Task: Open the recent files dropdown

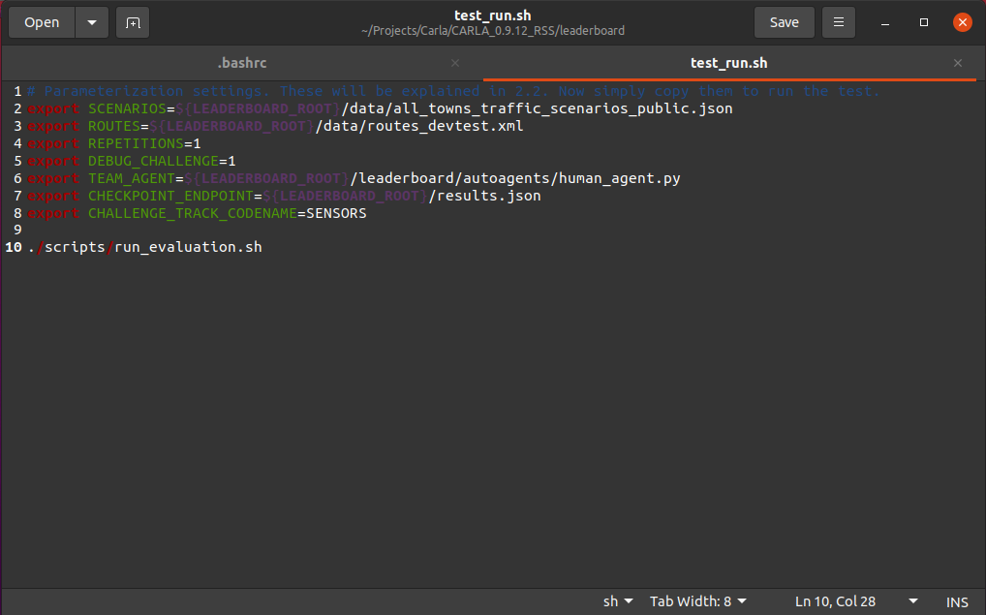Action: pyautogui.click(x=92, y=21)
